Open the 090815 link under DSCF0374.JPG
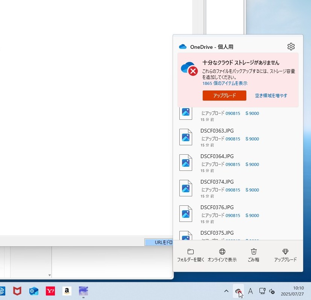This screenshot has height=300, width=311. pos(233,190)
